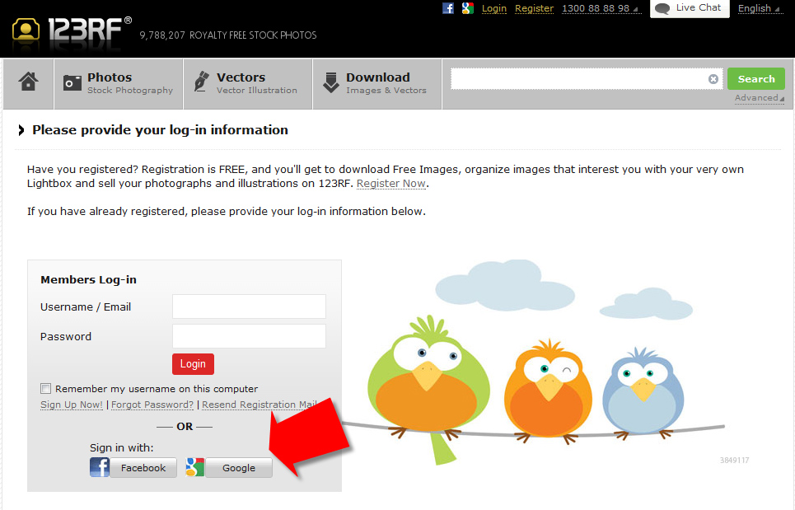Image resolution: width=795 pixels, height=510 pixels.
Task: Sign in with the Facebook button
Action: 143,467
